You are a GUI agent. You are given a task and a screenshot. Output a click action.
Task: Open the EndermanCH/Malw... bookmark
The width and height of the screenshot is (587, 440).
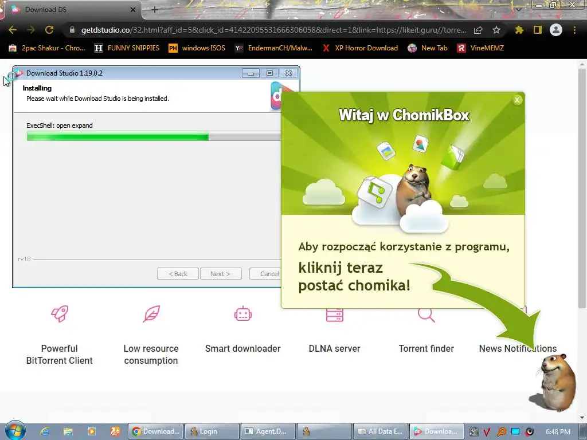(273, 48)
